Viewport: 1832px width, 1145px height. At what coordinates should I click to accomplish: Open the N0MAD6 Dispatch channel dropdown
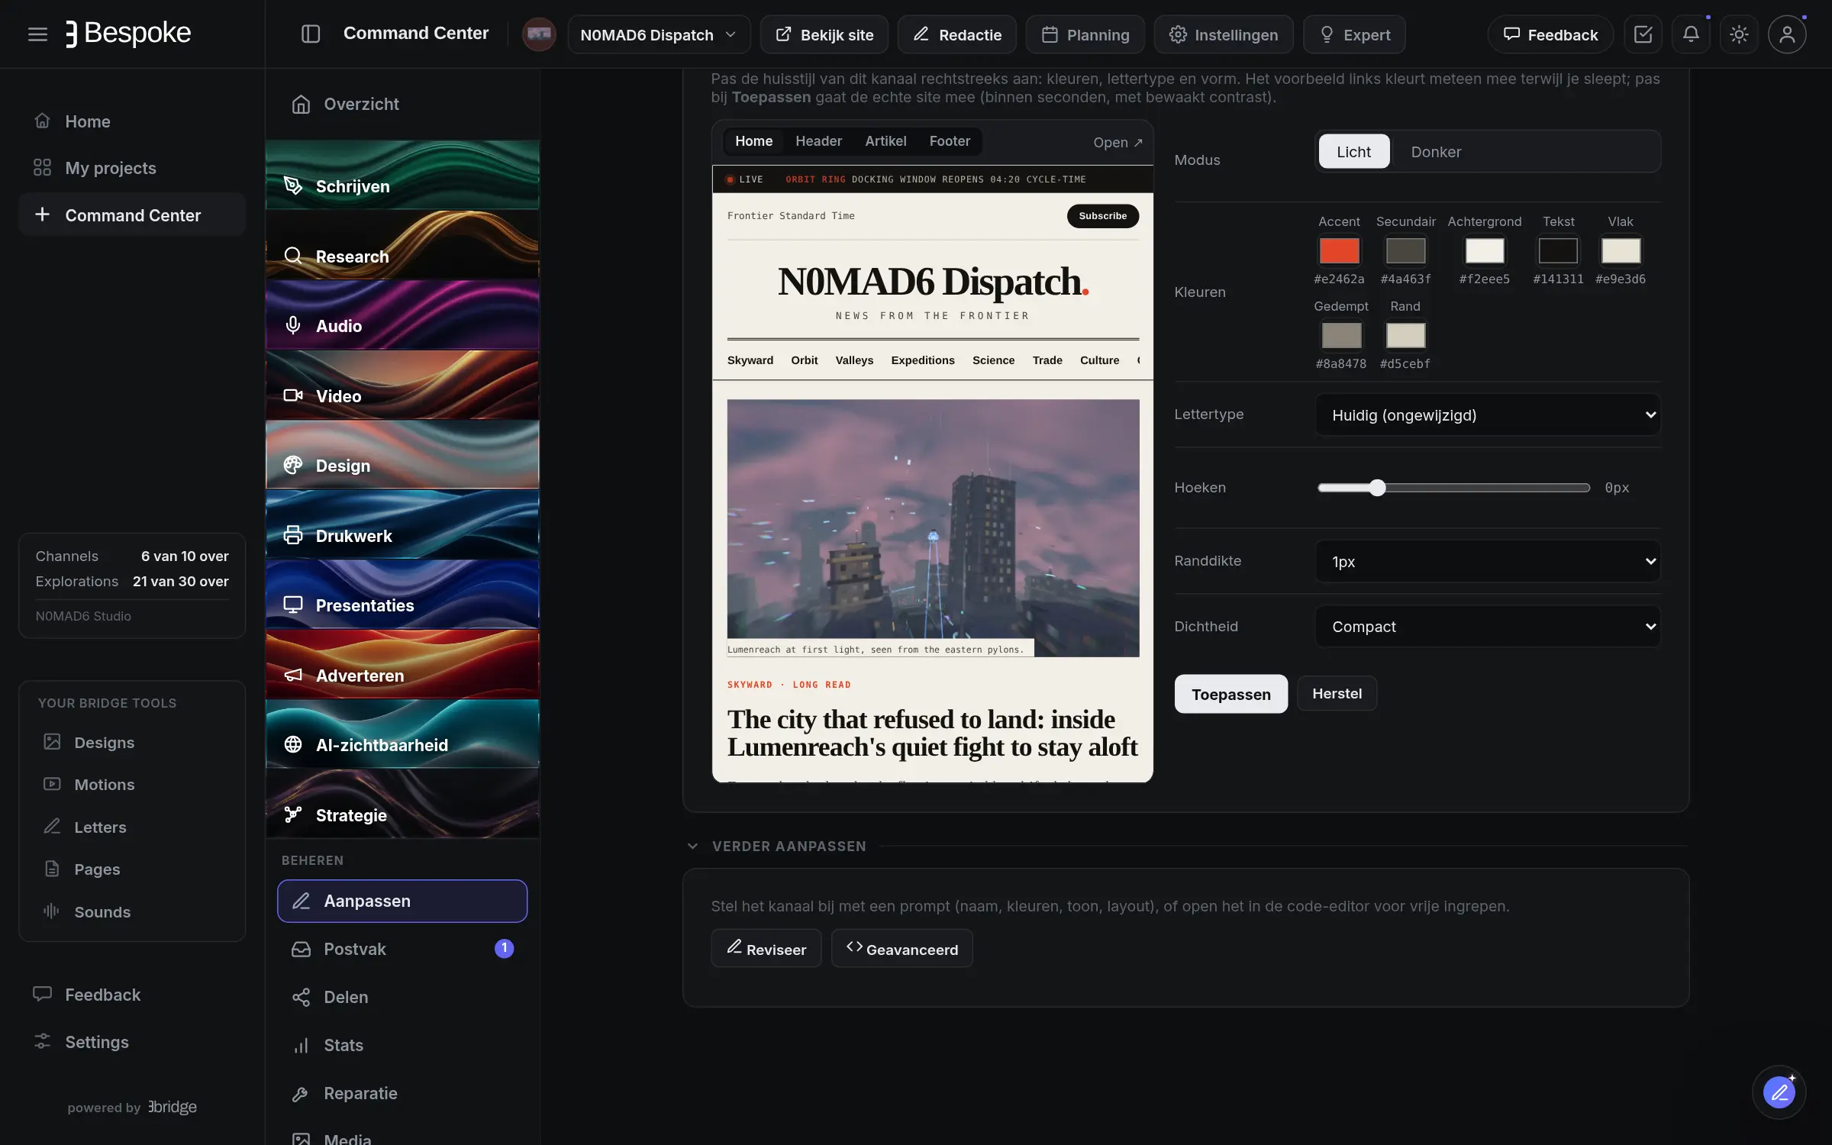tap(659, 34)
